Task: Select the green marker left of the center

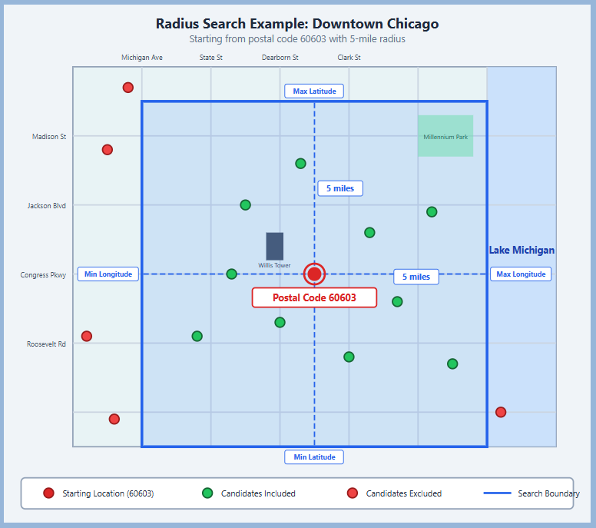Action: pyautogui.click(x=231, y=274)
